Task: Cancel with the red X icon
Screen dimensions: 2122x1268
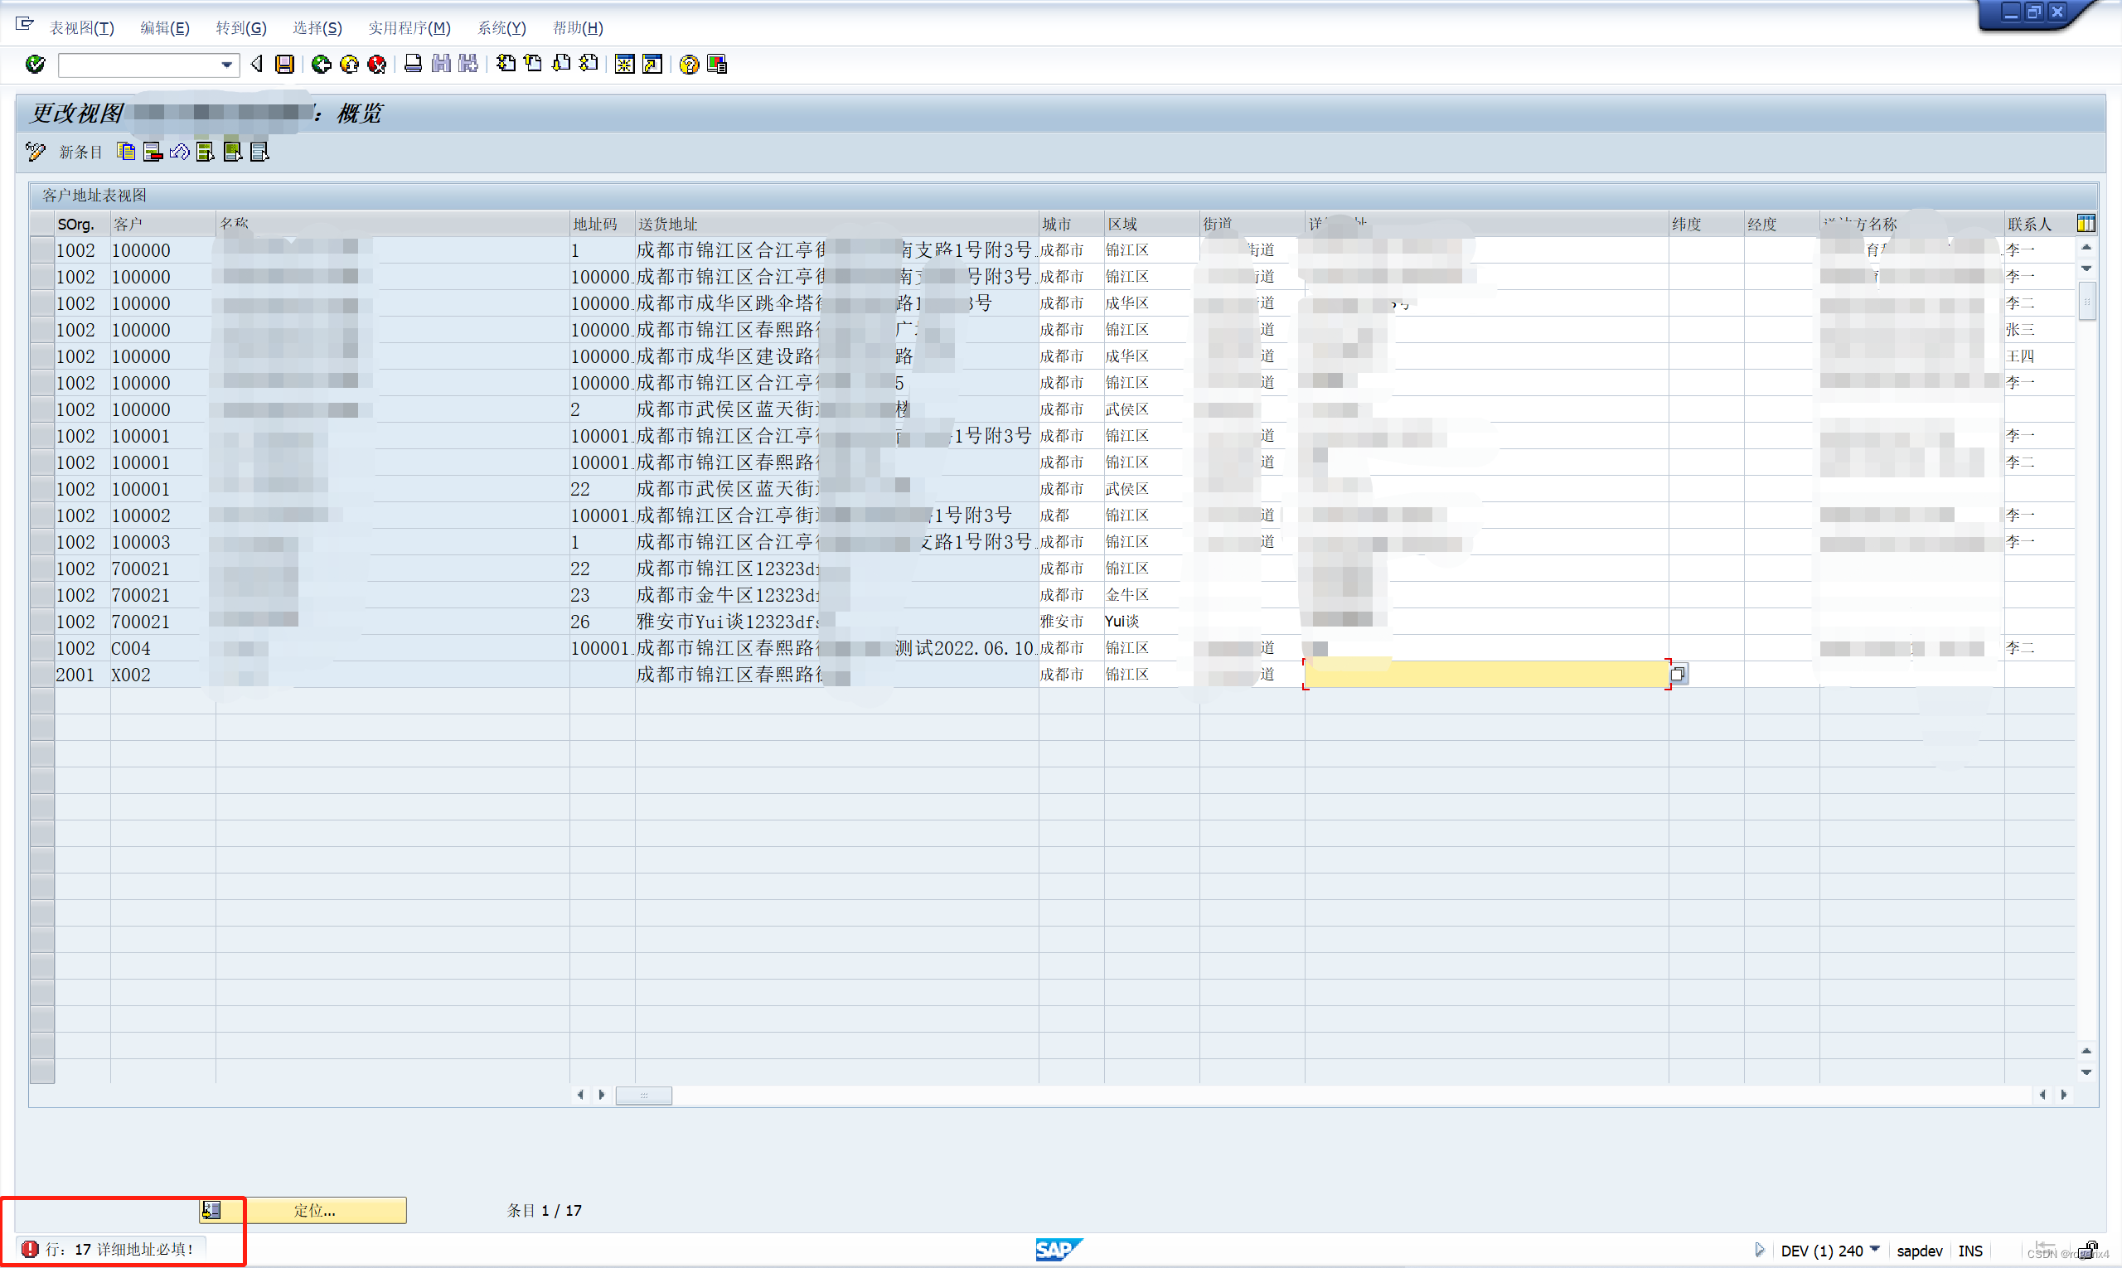Action: (x=377, y=64)
